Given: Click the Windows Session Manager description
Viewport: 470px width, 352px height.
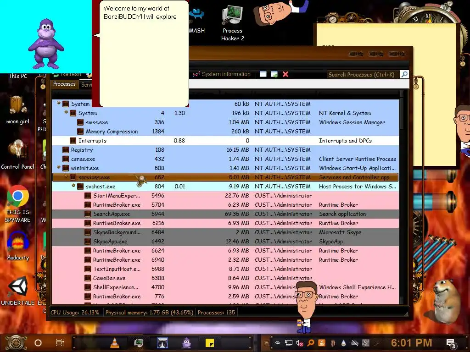Looking at the screenshot, I should (x=352, y=122).
